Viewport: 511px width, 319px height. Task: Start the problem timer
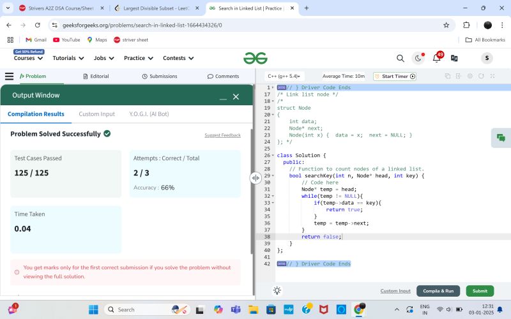tap(395, 77)
